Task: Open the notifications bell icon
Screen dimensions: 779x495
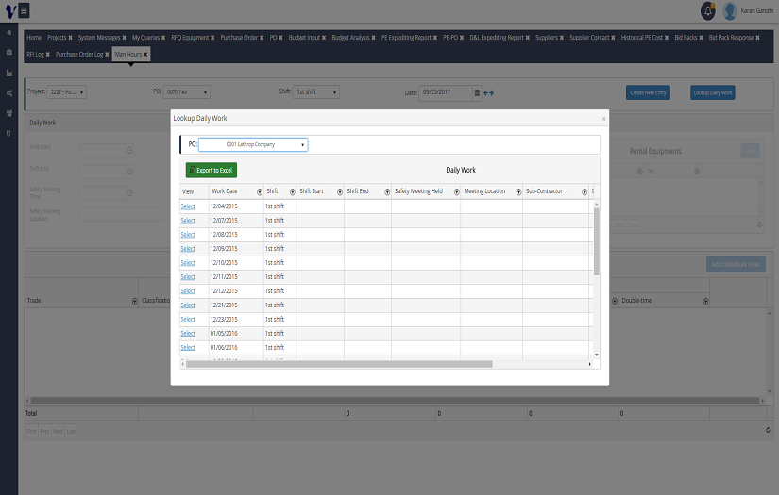Action: tap(707, 10)
